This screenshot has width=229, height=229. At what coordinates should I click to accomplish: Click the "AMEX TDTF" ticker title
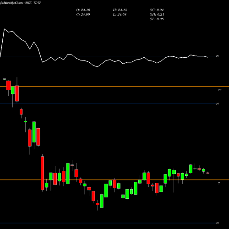(33, 3)
